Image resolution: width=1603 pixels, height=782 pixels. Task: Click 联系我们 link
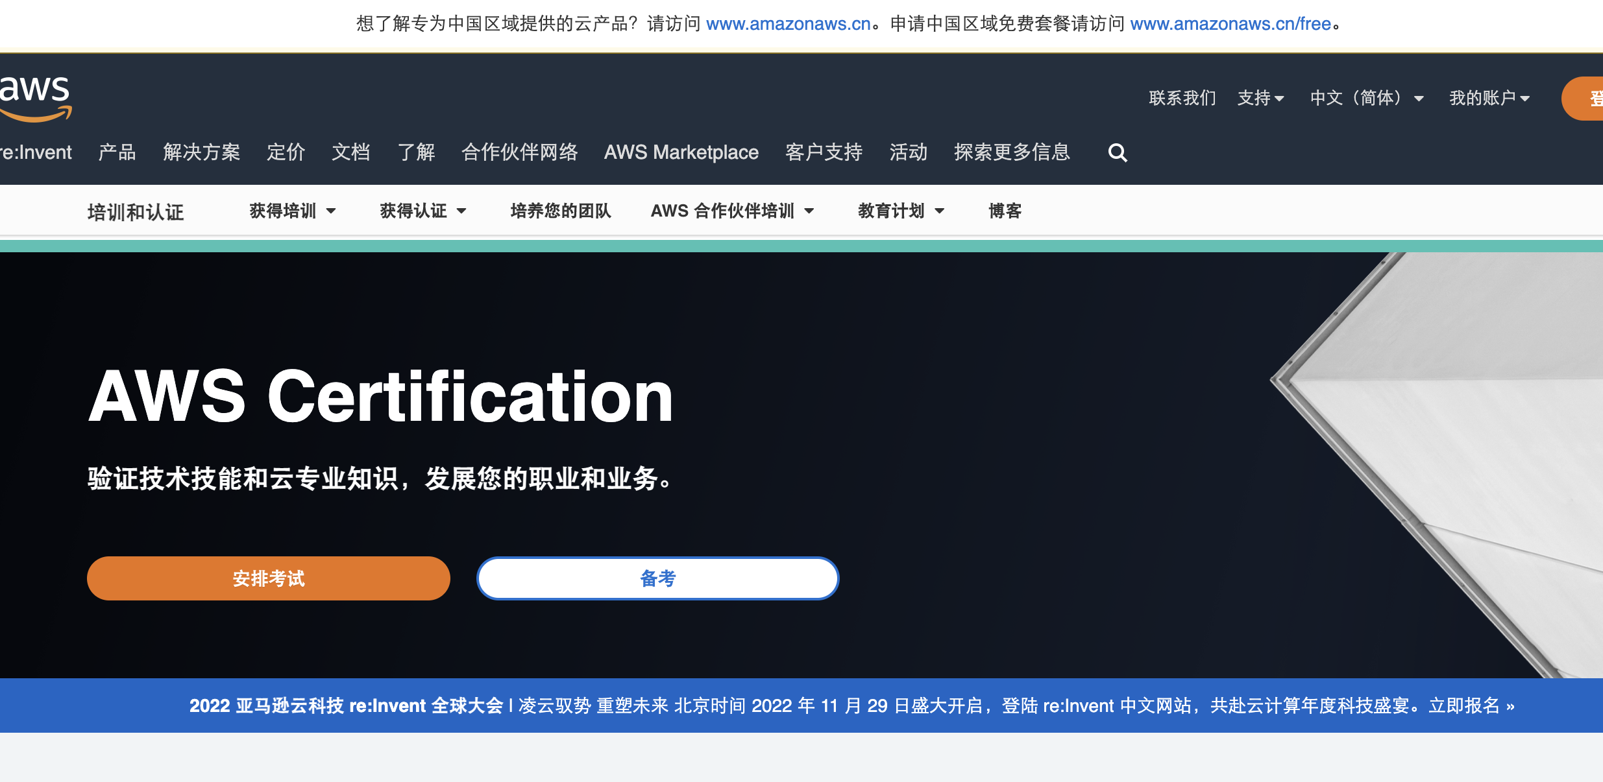point(1182,98)
